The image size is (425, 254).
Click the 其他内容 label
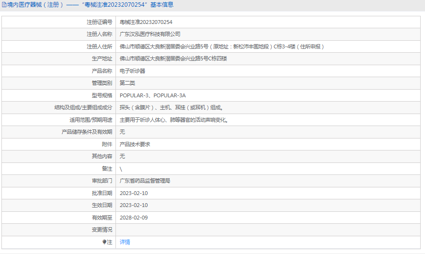(102, 156)
